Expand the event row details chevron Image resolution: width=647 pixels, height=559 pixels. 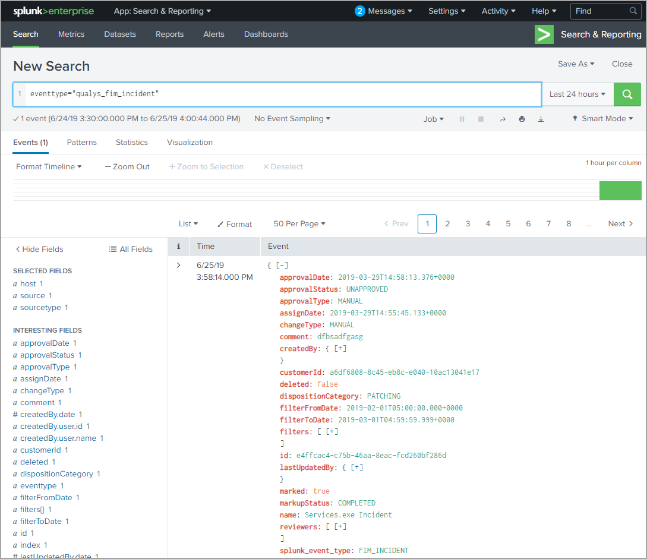[x=178, y=265]
